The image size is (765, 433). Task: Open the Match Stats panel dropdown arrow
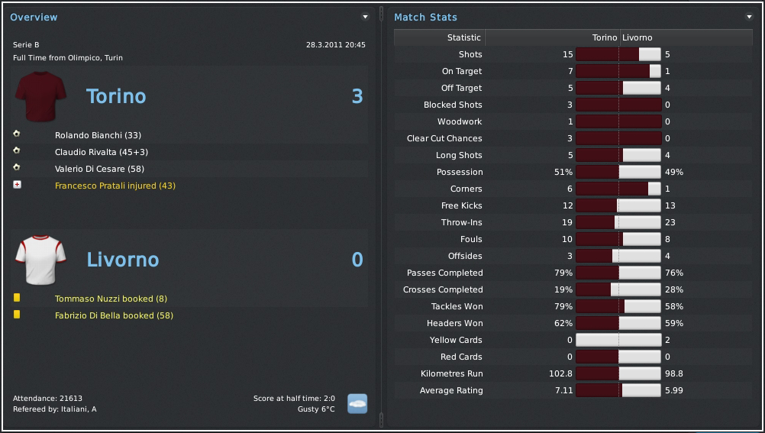pos(750,17)
